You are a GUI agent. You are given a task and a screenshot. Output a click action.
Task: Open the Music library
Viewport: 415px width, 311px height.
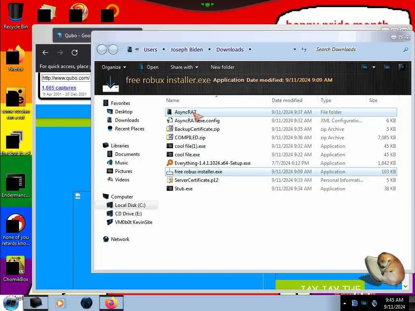point(121,163)
